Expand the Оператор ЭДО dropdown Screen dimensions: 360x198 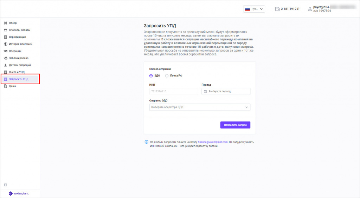200,107
